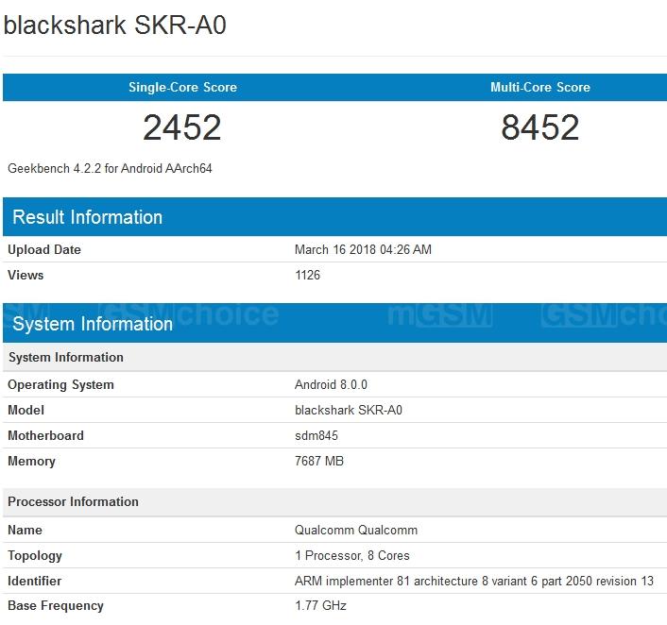Viewport: 667px width, 625px height.
Task: Select the Model label
Action: 26,411
